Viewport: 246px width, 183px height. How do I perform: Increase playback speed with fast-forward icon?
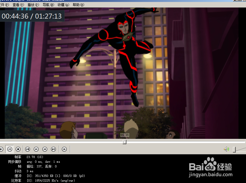[45, 149]
